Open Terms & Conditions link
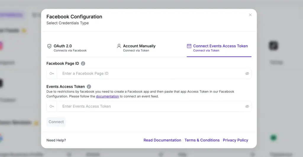The image size is (303, 157). [x=202, y=140]
